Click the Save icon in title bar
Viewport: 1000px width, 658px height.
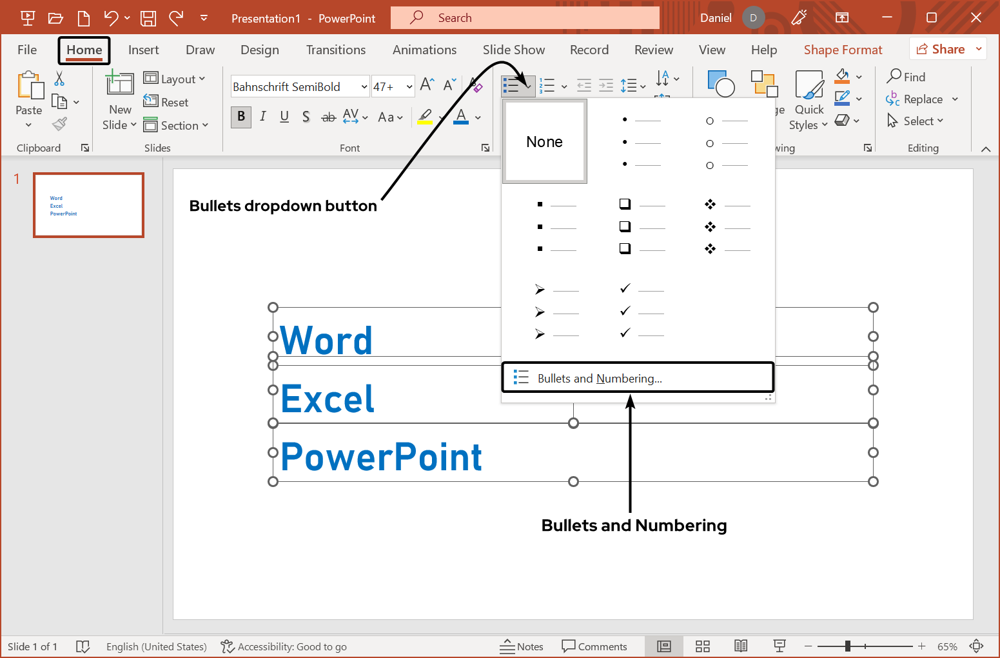148,18
